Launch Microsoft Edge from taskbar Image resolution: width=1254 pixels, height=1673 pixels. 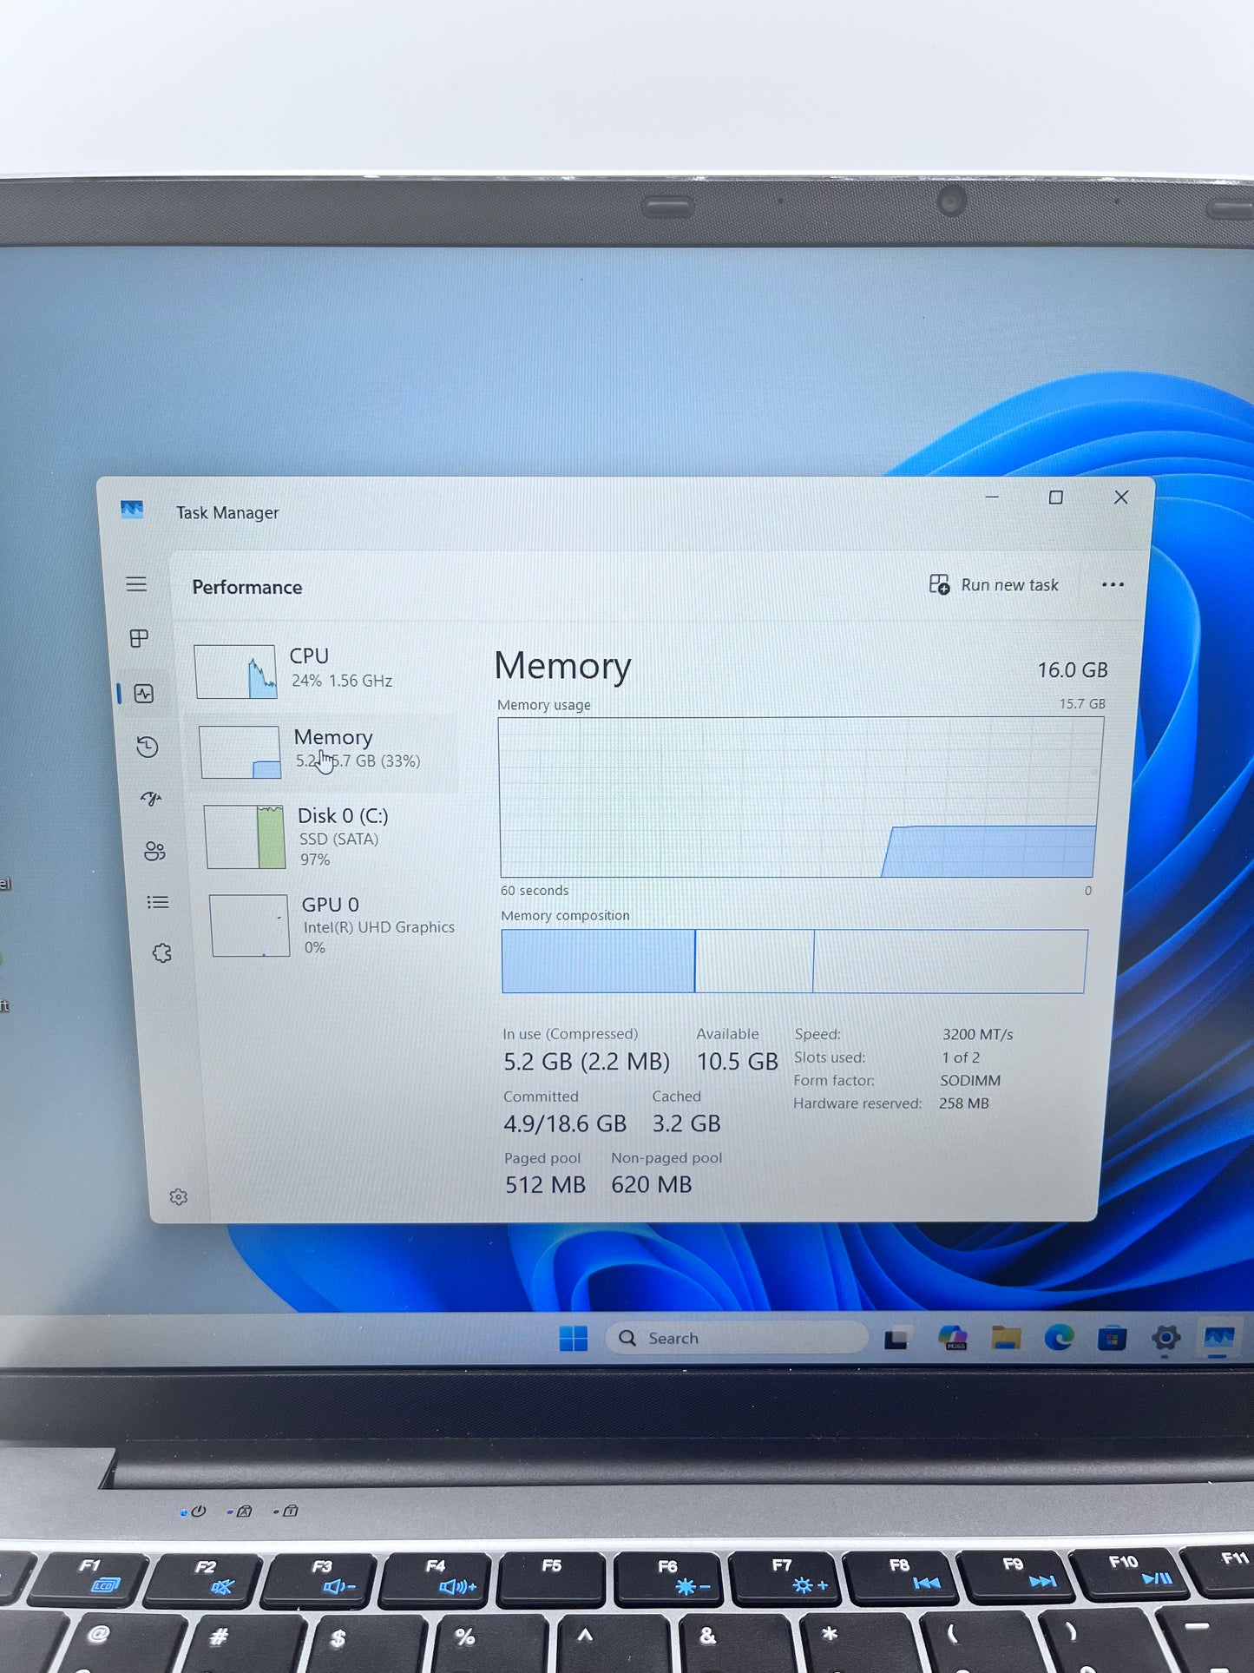[1059, 1339]
